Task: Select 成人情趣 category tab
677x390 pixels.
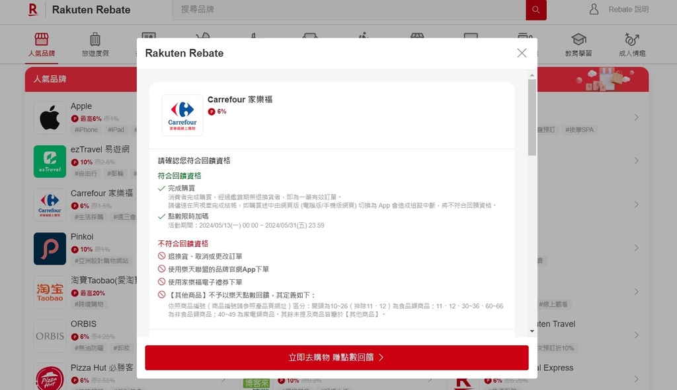Action: coord(632,45)
